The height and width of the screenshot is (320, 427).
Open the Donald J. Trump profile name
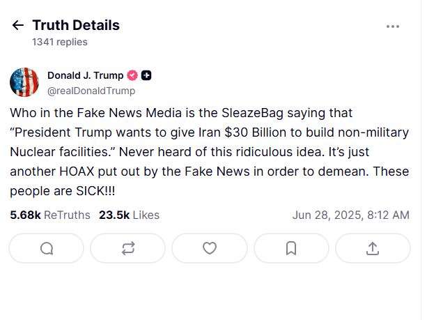[85, 75]
